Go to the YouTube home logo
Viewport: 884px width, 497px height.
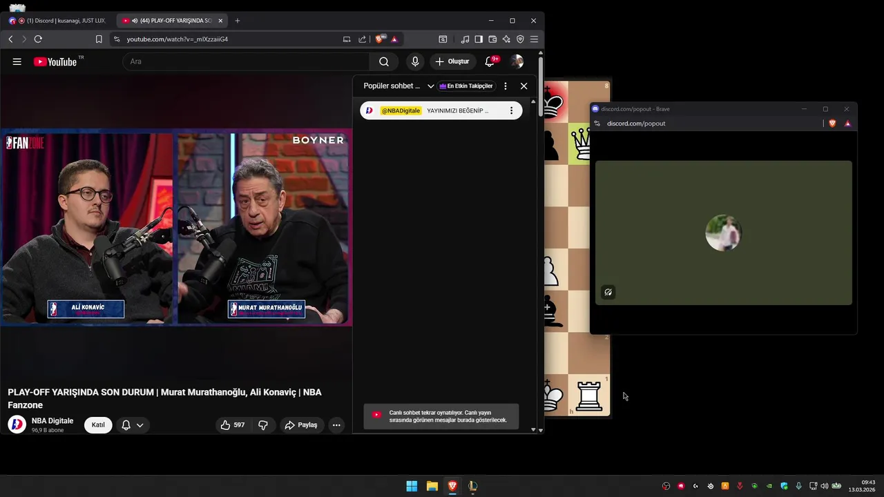pos(55,61)
